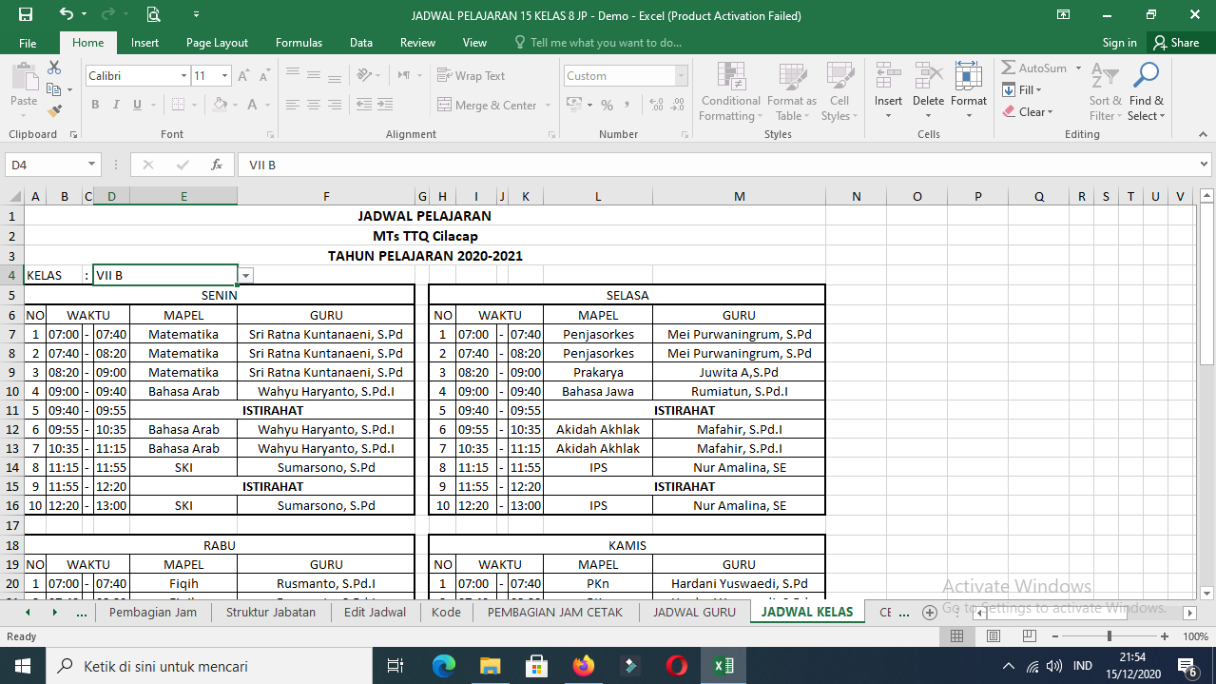Image resolution: width=1216 pixels, height=684 pixels.
Task: Open Conditional Formatting menu
Action: (730, 92)
